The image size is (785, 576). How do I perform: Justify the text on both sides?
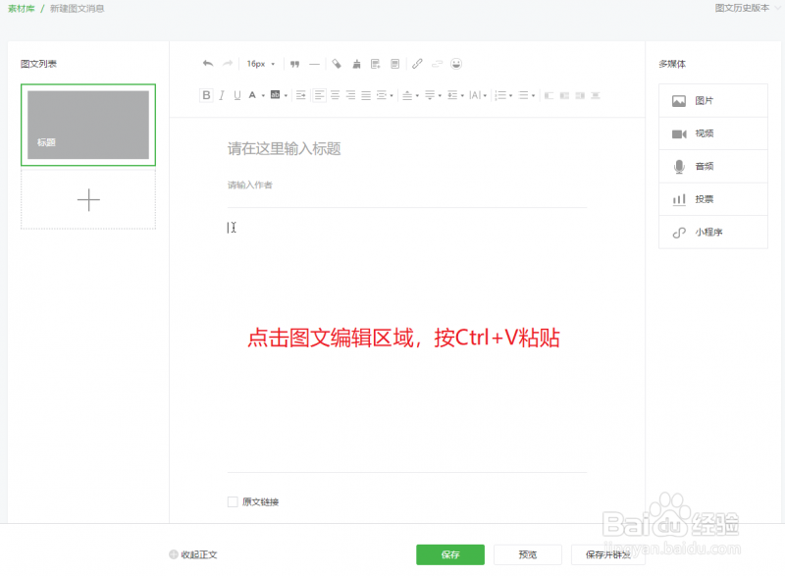coord(366,95)
